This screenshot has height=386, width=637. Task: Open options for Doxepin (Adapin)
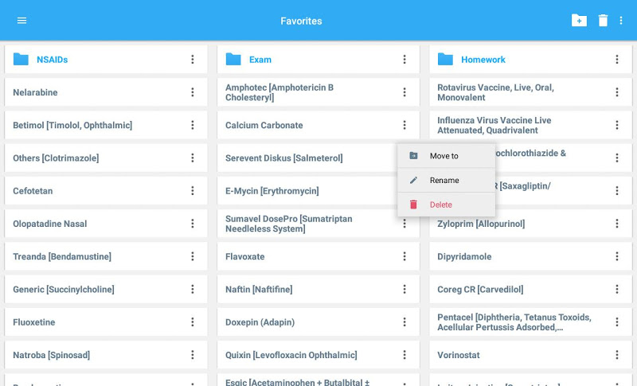tap(404, 322)
